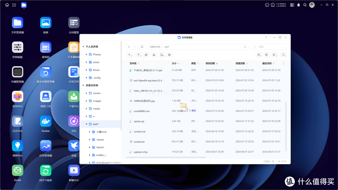
Task: Launch the Control Panel (控制面板) app
Action: pyautogui.click(x=18, y=47)
